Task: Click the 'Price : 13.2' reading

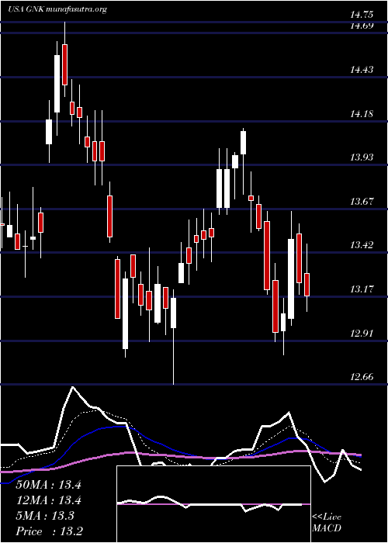Action: click(x=49, y=531)
